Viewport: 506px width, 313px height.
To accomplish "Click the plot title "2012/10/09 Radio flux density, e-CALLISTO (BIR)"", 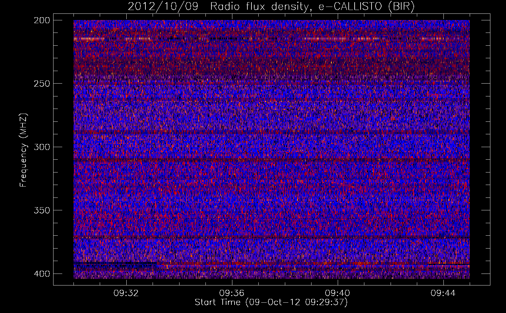I will pos(271,7).
